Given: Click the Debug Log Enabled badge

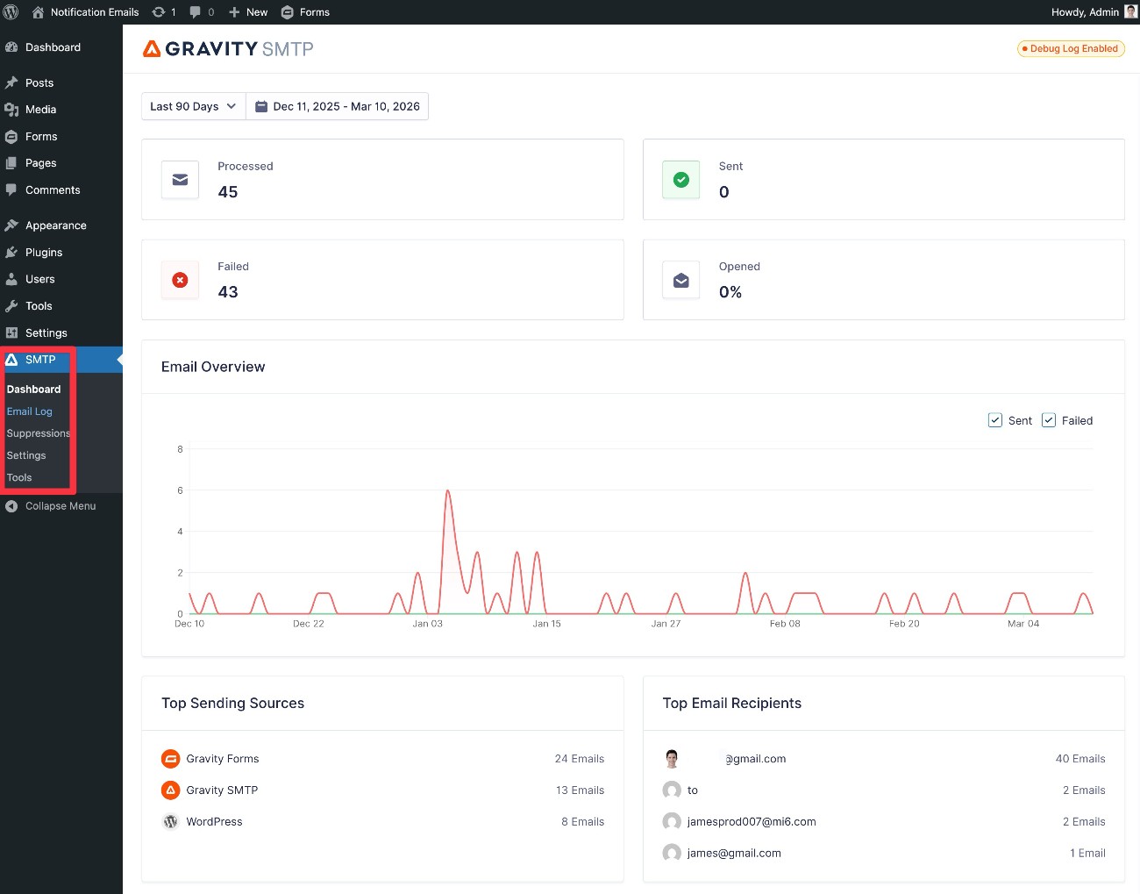Looking at the screenshot, I should (1071, 49).
